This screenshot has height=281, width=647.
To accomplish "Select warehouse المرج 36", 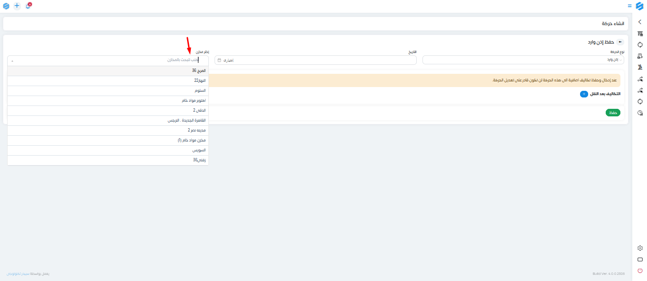I will (x=108, y=70).
